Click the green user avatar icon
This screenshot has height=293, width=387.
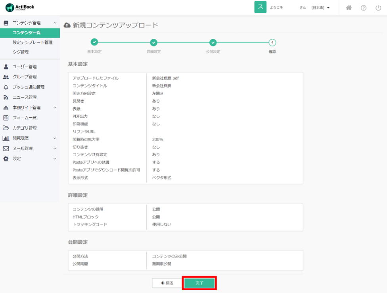click(260, 7)
